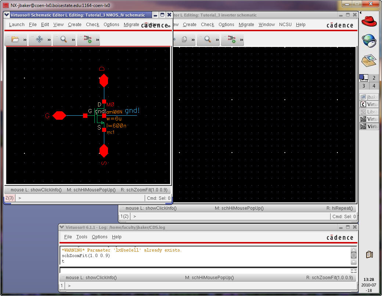
Task: Expand overflow chevron beside inverter Zoom icon
Action: (x=217, y=40)
